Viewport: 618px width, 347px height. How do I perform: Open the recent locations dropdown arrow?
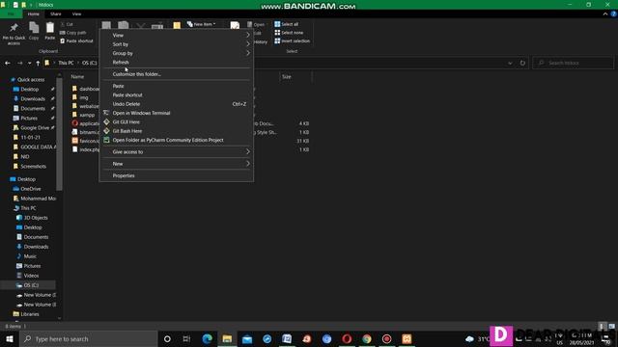[x=29, y=63]
